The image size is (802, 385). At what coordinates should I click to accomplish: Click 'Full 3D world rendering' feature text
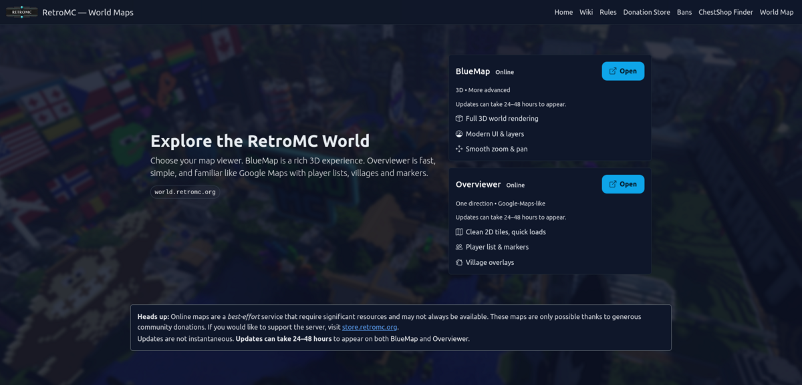pos(502,118)
